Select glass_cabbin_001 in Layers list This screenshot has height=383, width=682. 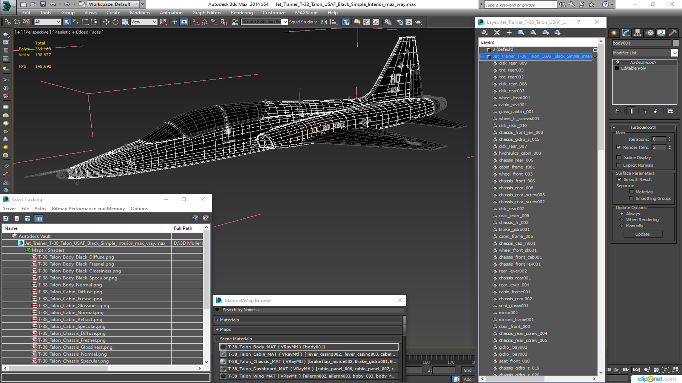pos(516,112)
